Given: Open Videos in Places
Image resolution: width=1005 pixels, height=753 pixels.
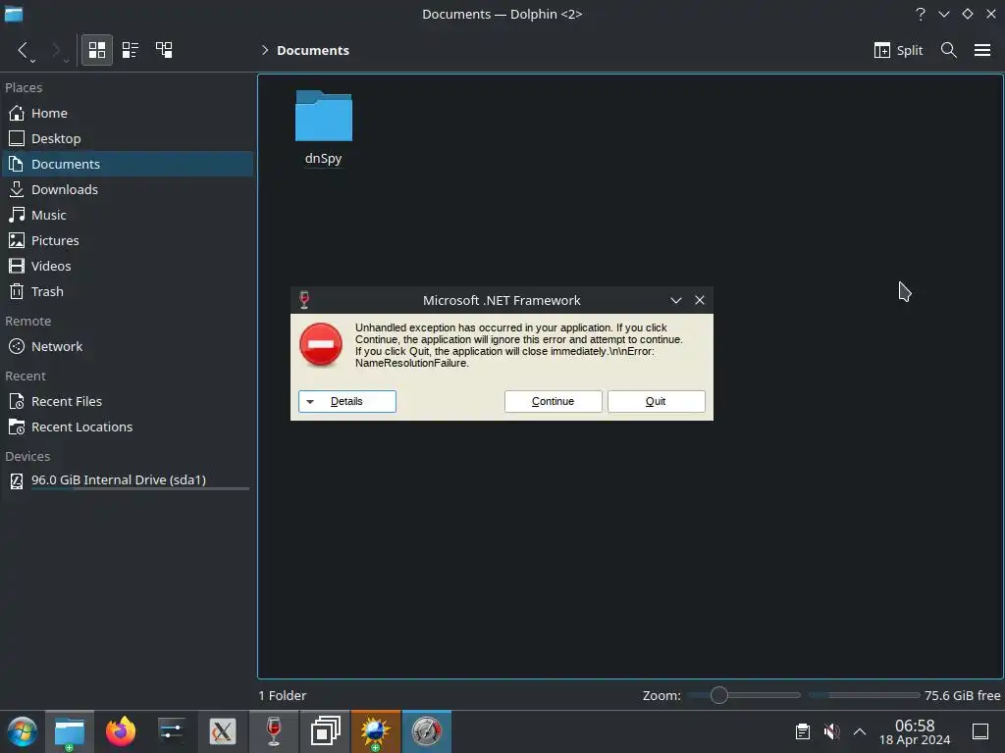Looking at the screenshot, I should coord(127,266).
